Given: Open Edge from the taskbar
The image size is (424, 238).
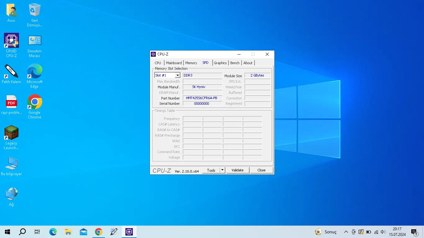Looking at the screenshot, I should [x=53, y=232].
